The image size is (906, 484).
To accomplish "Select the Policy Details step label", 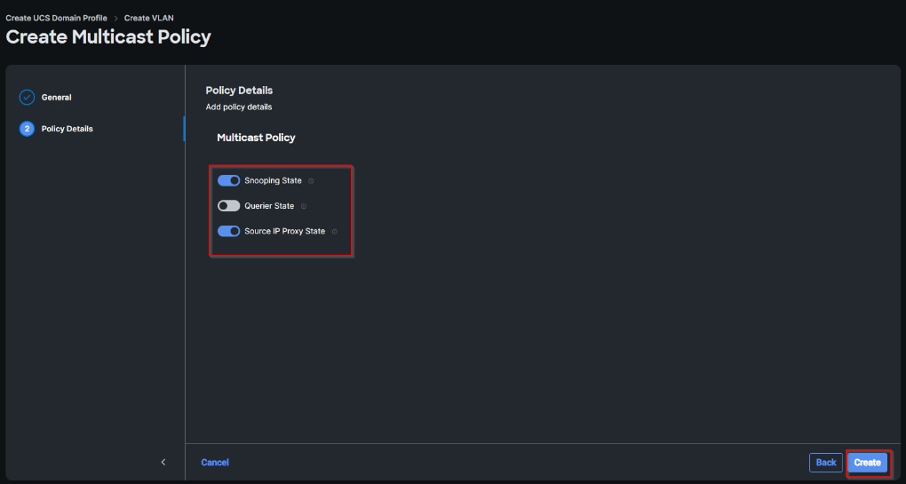I will pos(68,129).
